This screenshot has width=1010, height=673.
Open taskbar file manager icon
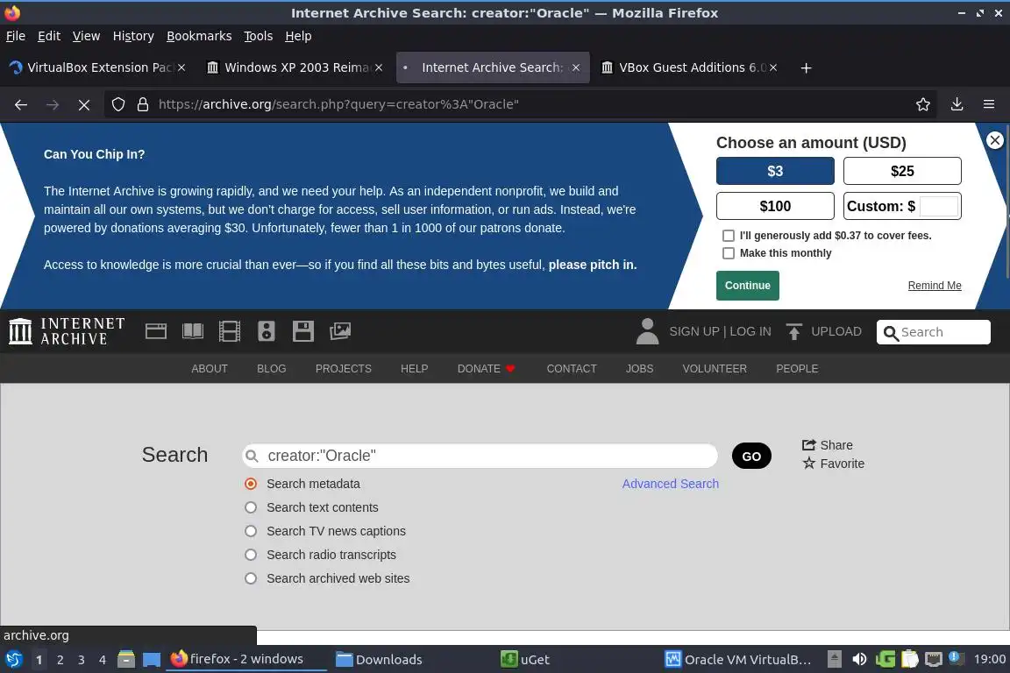click(x=126, y=659)
